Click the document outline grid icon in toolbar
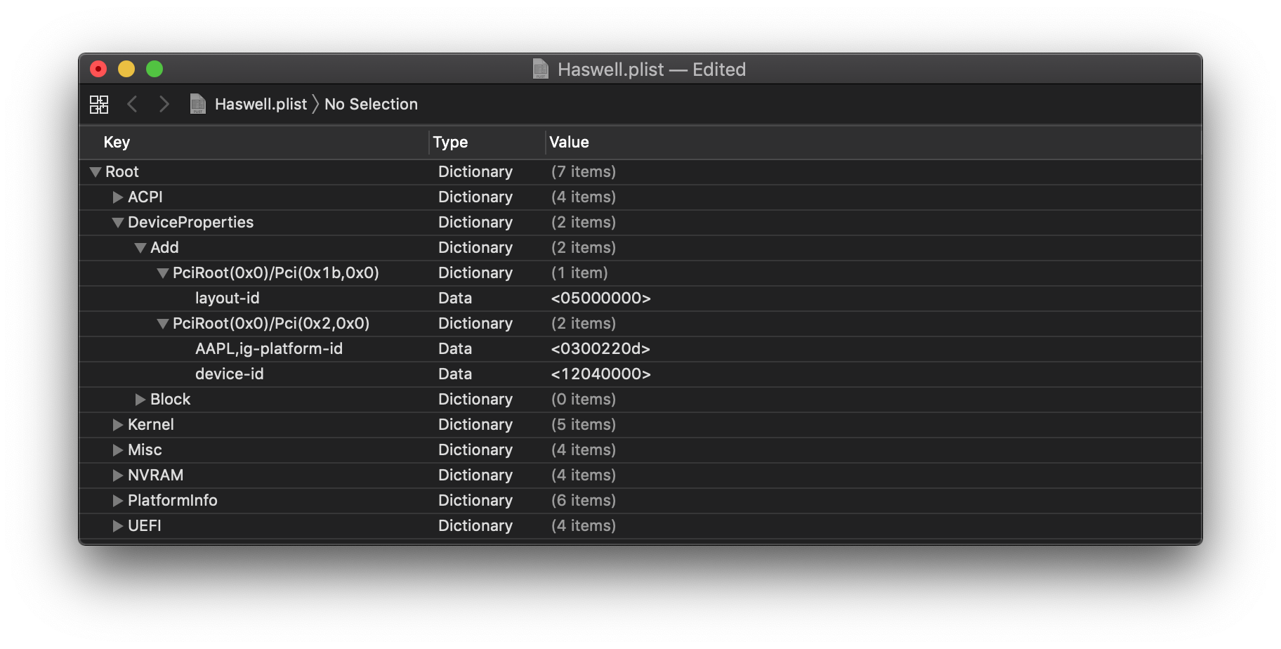 (x=99, y=104)
